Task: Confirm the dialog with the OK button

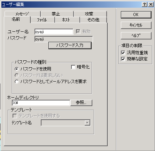Action: coord(136,15)
